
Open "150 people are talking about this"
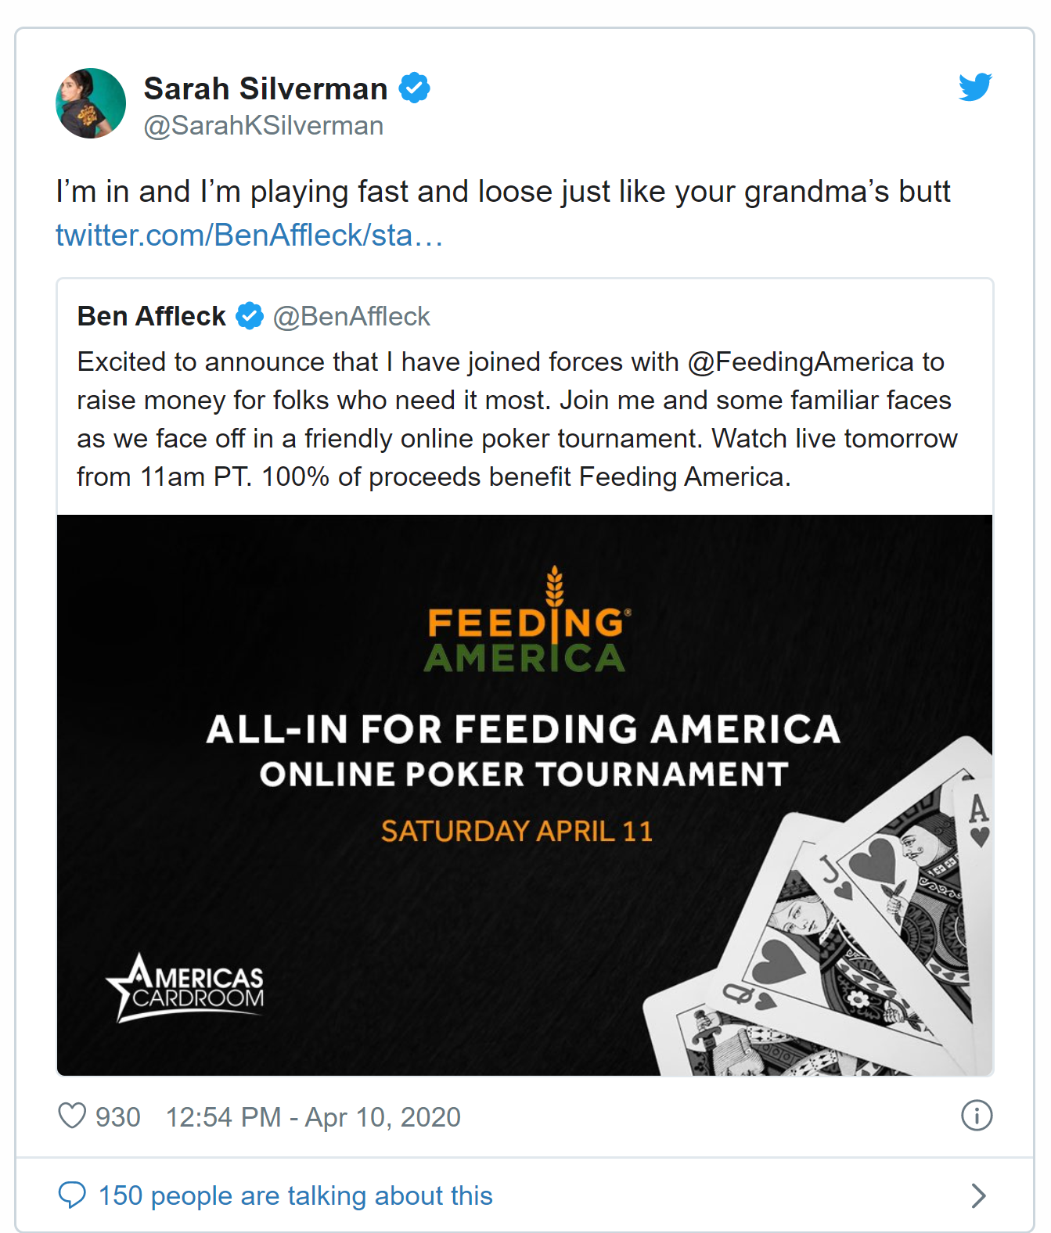295,1195
